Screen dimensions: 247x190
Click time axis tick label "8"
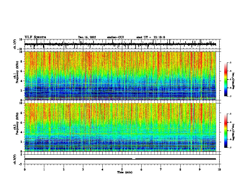[x=180, y=170]
